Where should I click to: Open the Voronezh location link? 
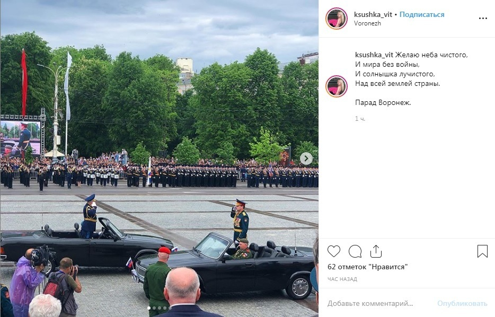click(367, 23)
